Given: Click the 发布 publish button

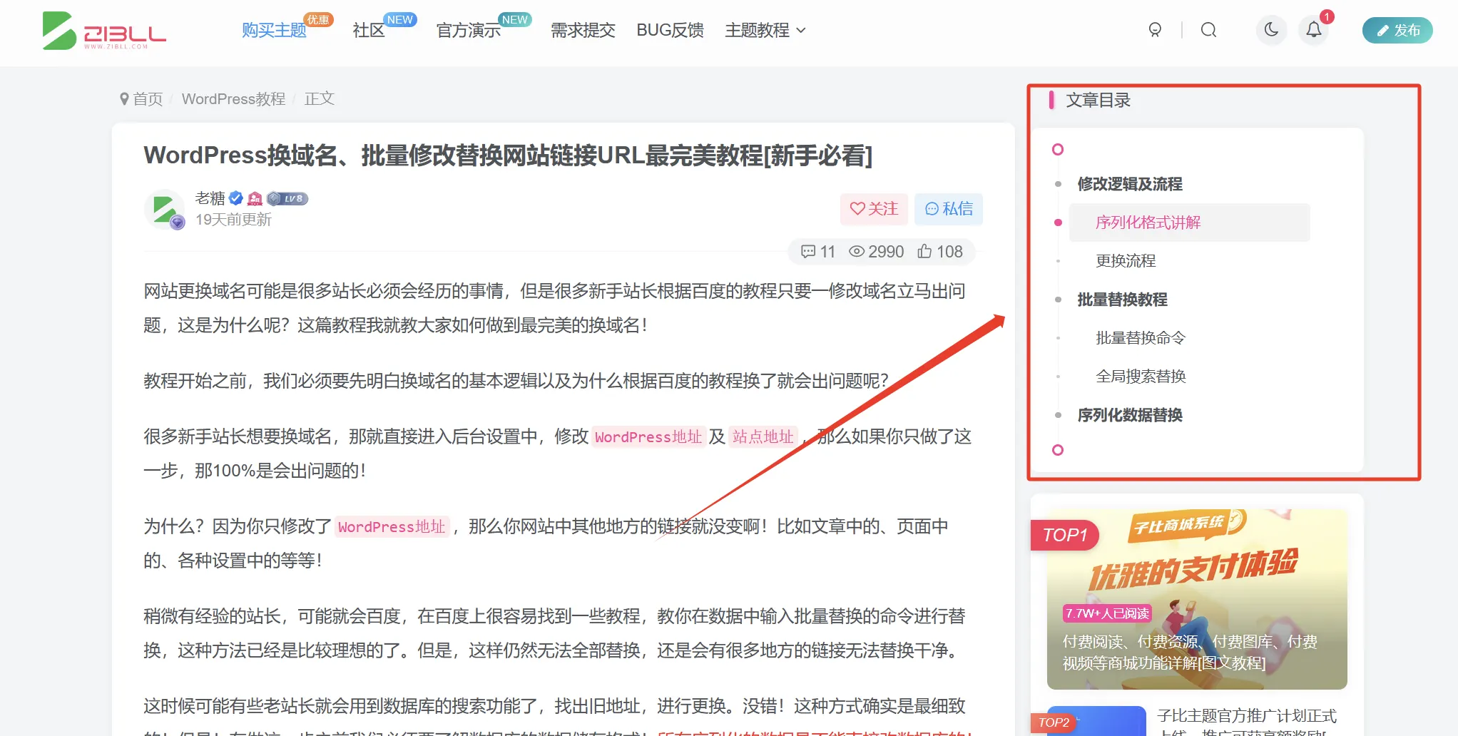Looking at the screenshot, I should [x=1397, y=30].
